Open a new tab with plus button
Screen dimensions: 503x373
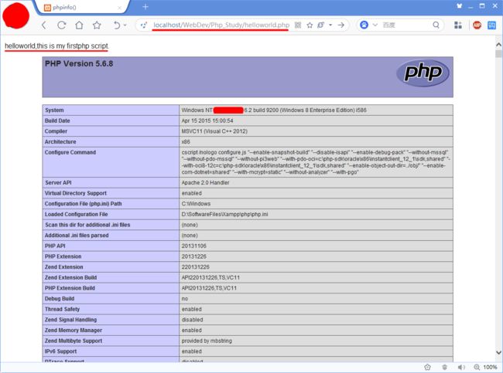click(145, 7)
